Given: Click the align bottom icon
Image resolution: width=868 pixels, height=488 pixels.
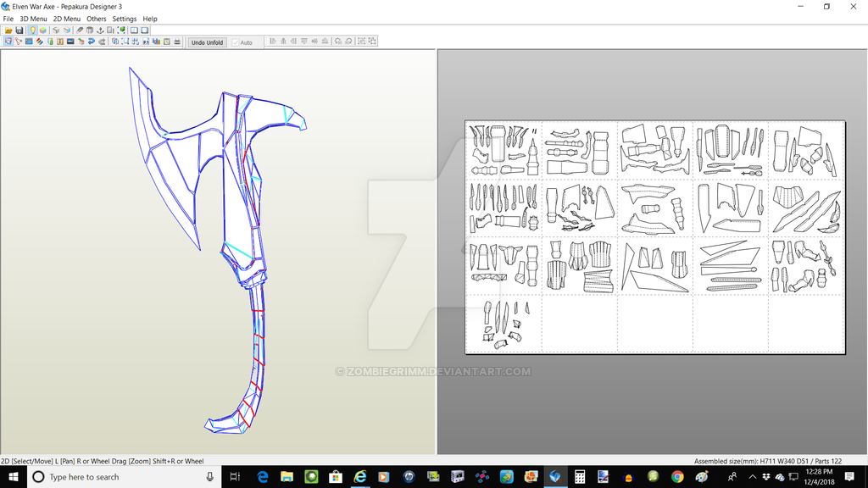Looking at the screenshot, I should (325, 42).
